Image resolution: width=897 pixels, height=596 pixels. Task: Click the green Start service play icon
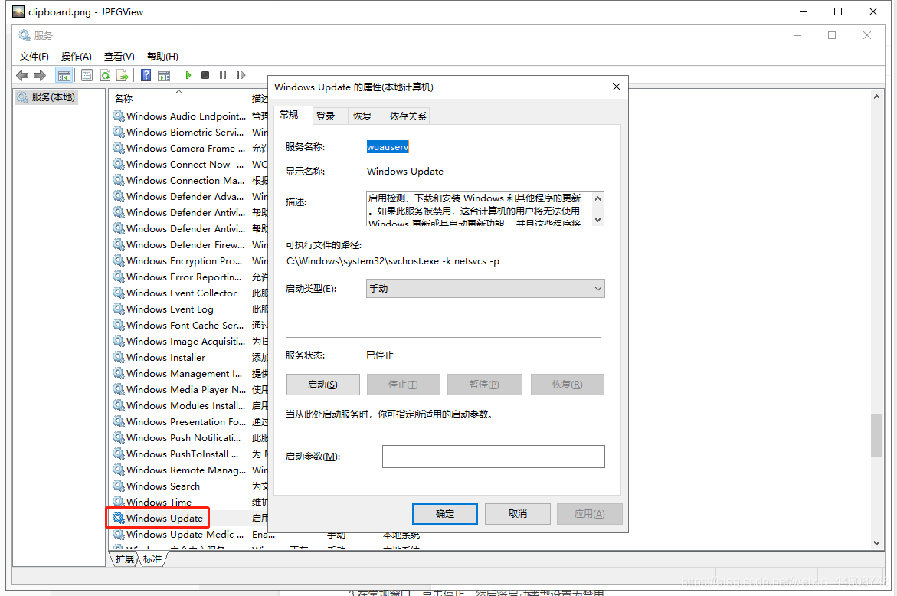click(188, 75)
